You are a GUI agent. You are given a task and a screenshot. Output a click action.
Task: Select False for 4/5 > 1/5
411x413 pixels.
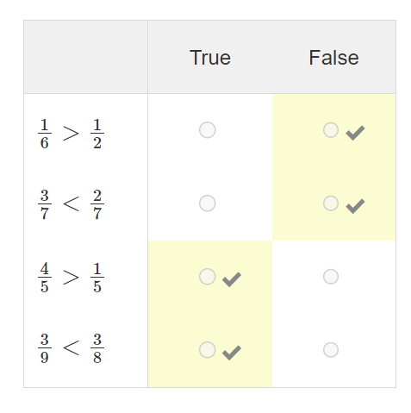click(331, 277)
